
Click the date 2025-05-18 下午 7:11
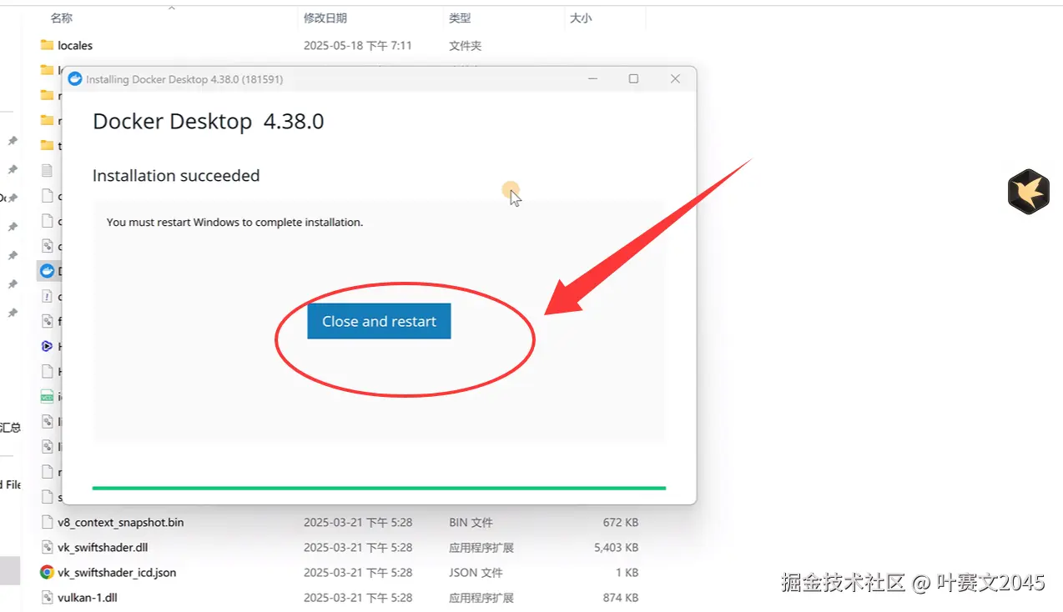pos(358,45)
